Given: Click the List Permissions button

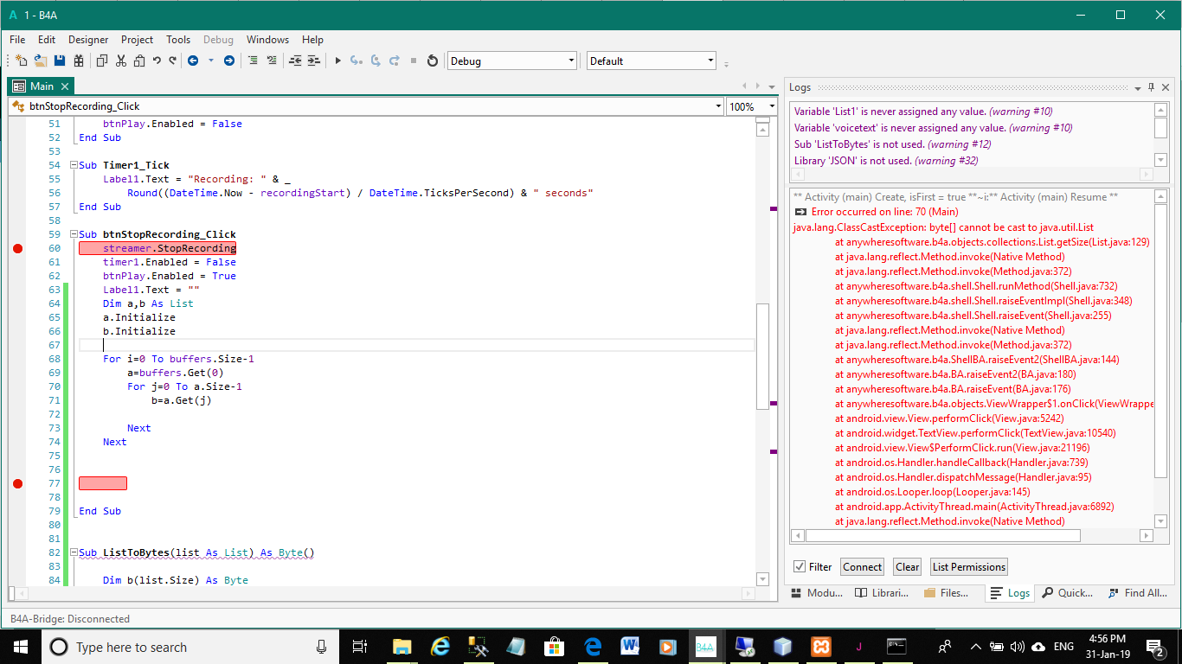Looking at the screenshot, I should pyautogui.click(x=968, y=567).
